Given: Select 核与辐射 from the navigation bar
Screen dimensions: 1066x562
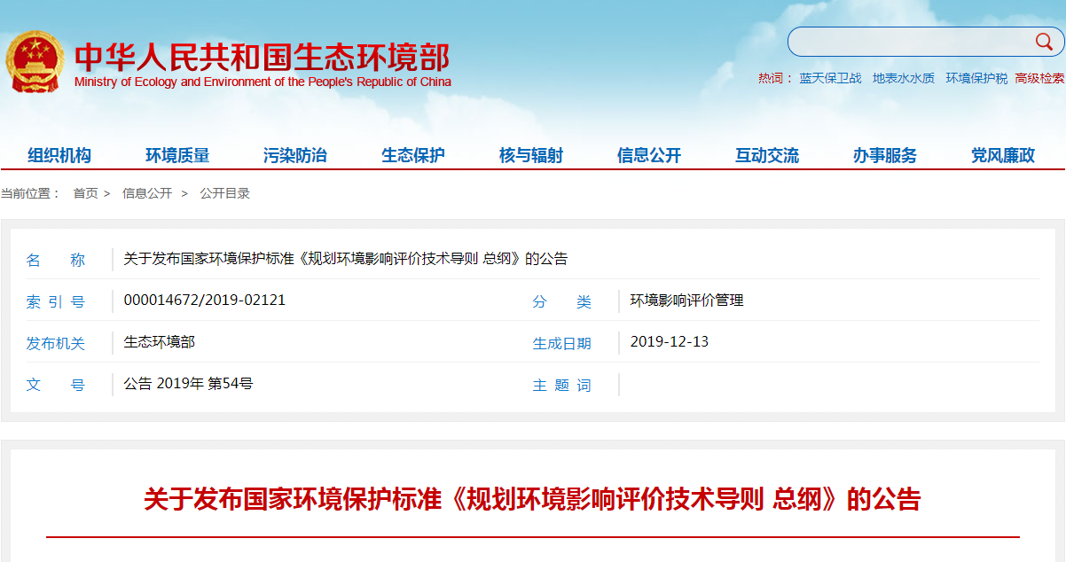Looking at the screenshot, I should coord(530,154).
